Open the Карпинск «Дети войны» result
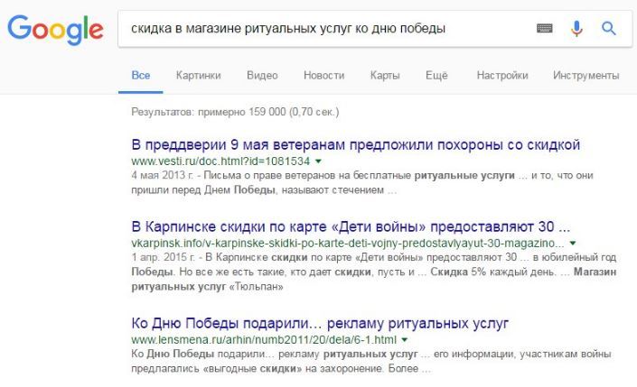Screen dimensions: 637x387 (351, 226)
